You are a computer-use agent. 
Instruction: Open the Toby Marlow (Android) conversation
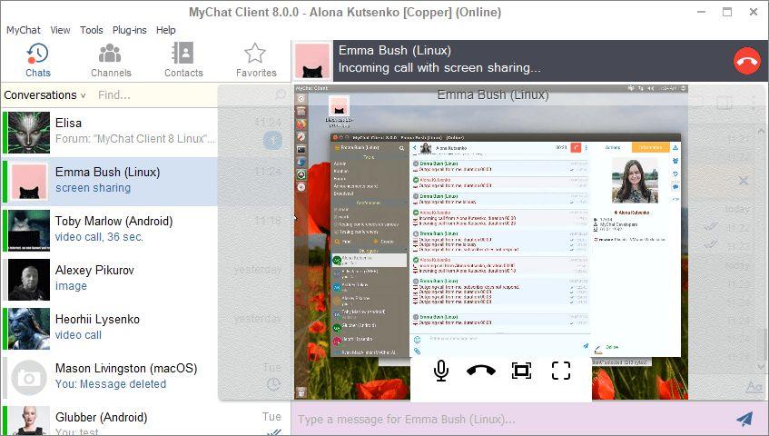pos(111,230)
